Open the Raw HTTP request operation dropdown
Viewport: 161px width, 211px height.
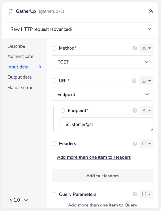80,29
